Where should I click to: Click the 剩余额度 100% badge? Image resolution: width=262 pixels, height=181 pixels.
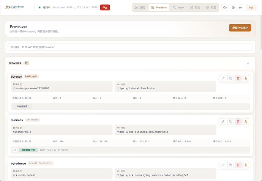28,150
